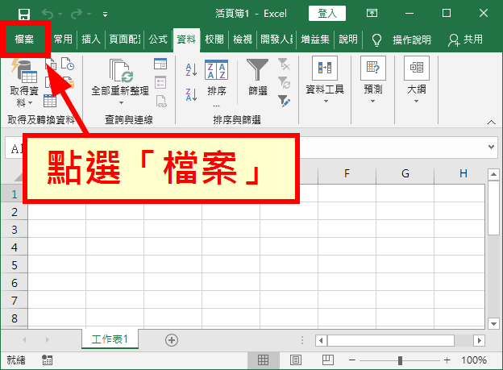
Task: Select column G header
Action: click(x=405, y=173)
